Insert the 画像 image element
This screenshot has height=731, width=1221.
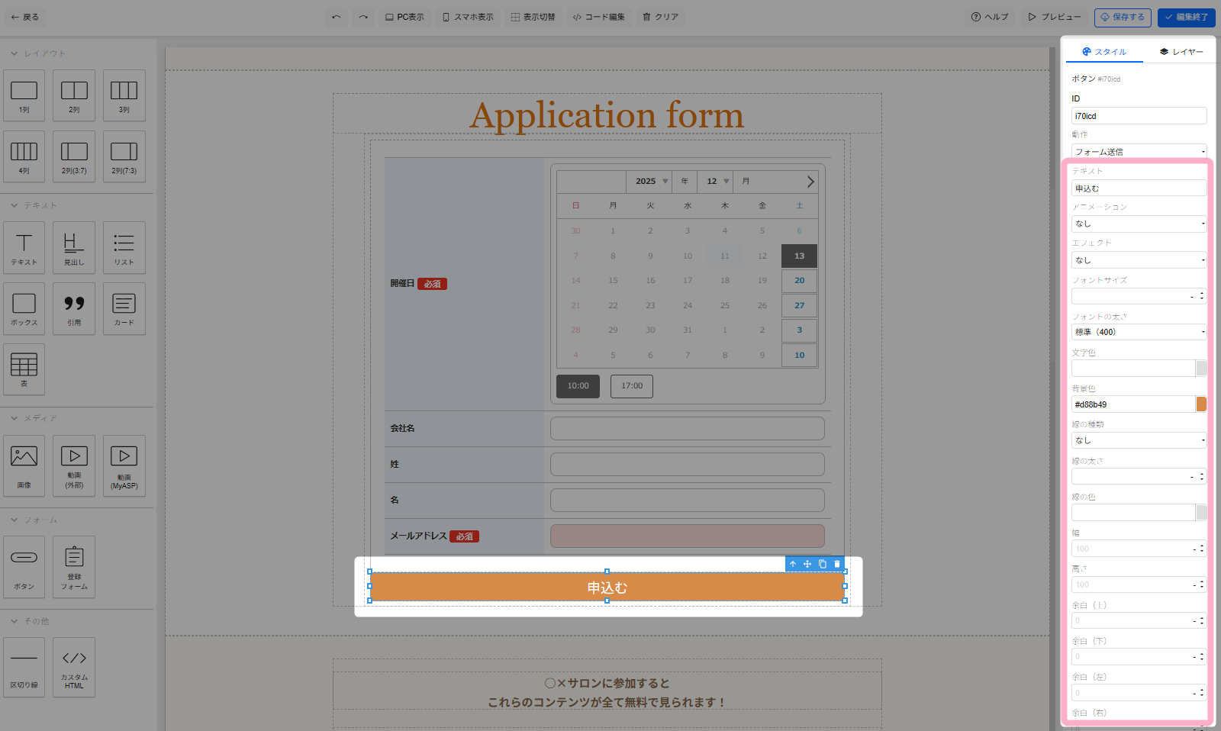coord(24,465)
